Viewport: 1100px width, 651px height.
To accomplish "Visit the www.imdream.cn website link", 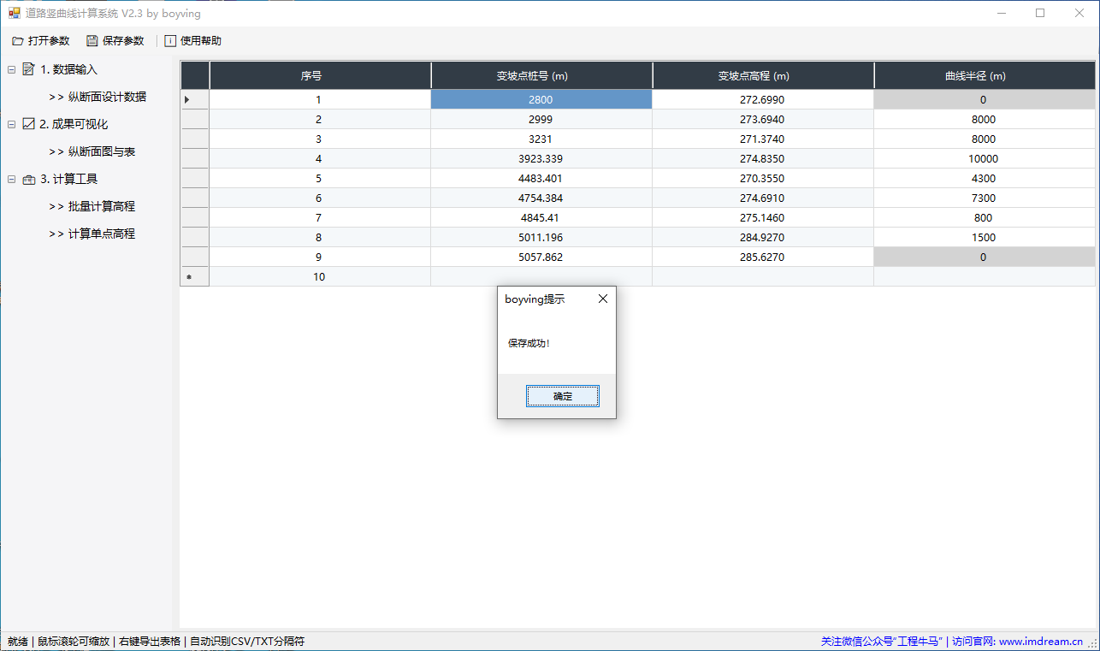I will 1040,641.
